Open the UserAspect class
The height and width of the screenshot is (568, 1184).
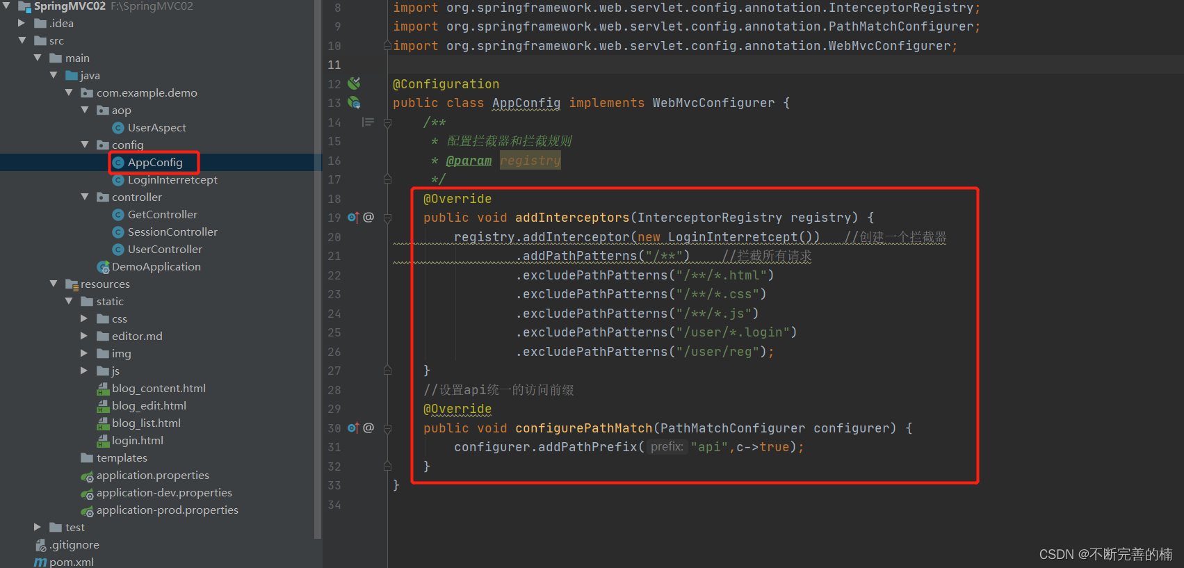(156, 127)
